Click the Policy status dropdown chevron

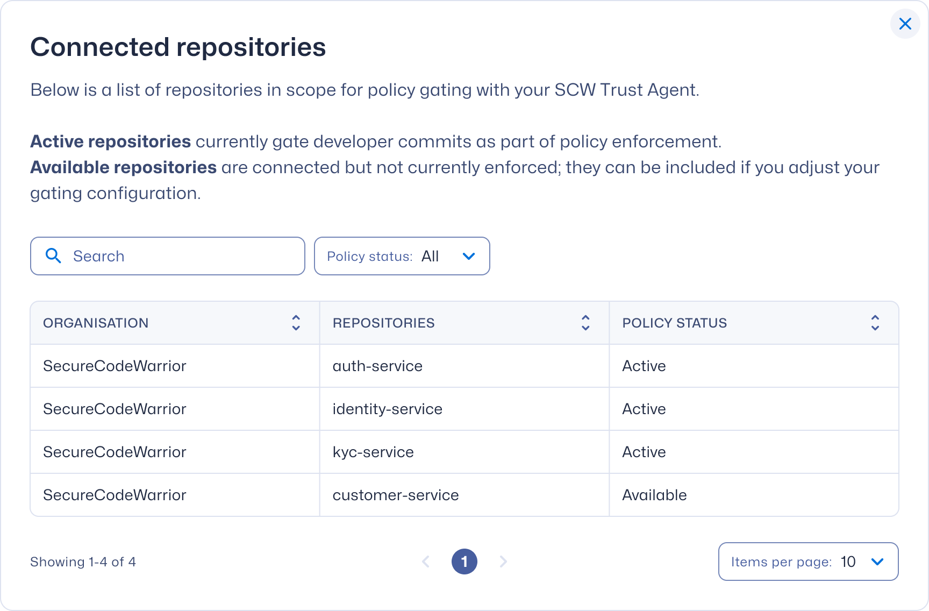click(468, 256)
